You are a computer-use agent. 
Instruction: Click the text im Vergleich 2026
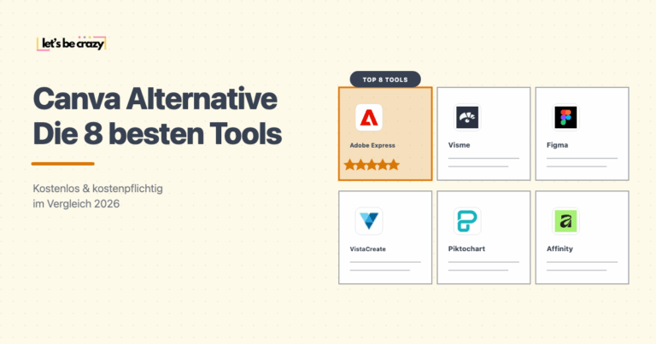tap(76, 204)
